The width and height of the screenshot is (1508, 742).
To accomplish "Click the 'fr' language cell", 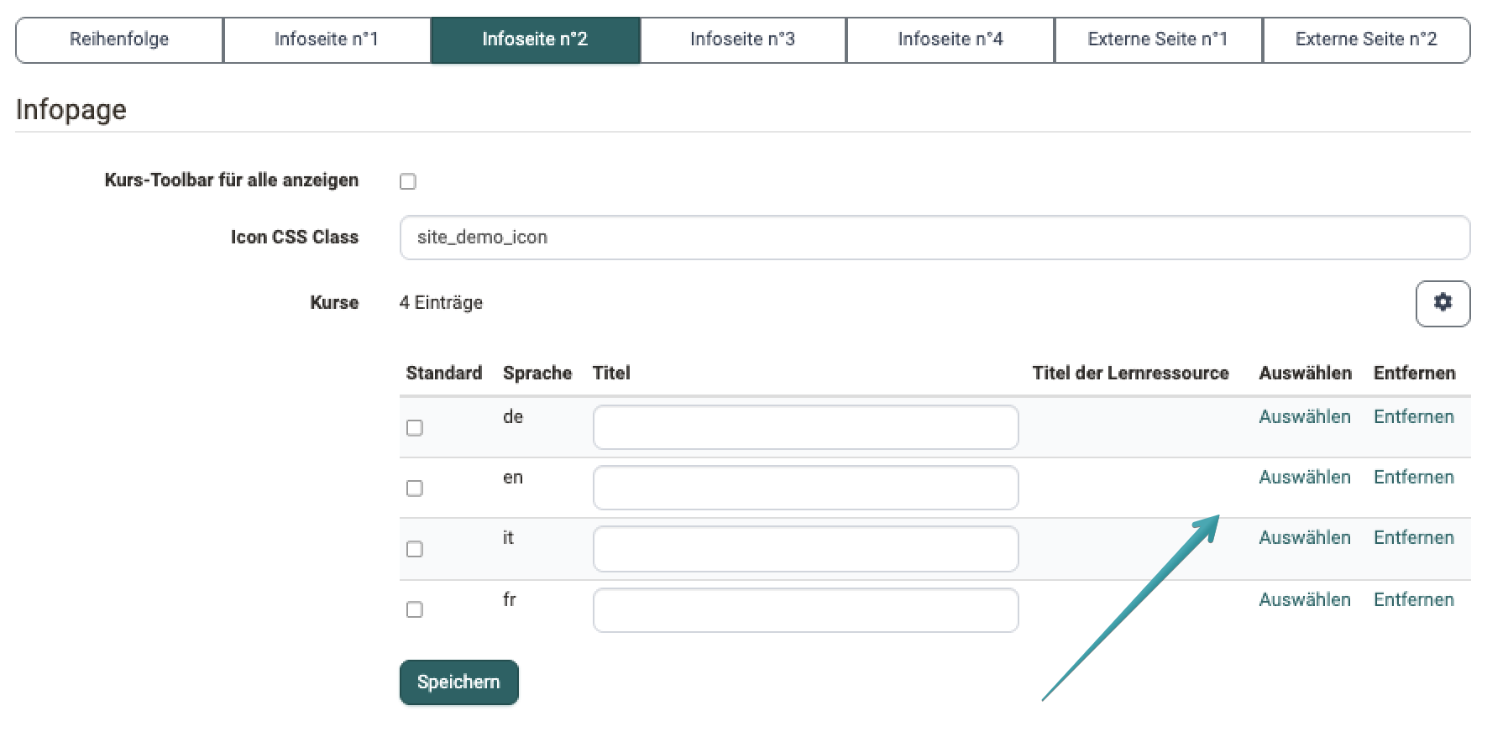I will (x=510, y=600).
